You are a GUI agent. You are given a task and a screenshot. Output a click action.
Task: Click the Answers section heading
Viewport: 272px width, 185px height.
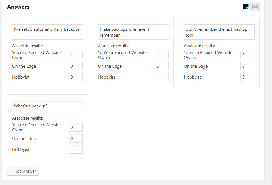pos(18,7)
